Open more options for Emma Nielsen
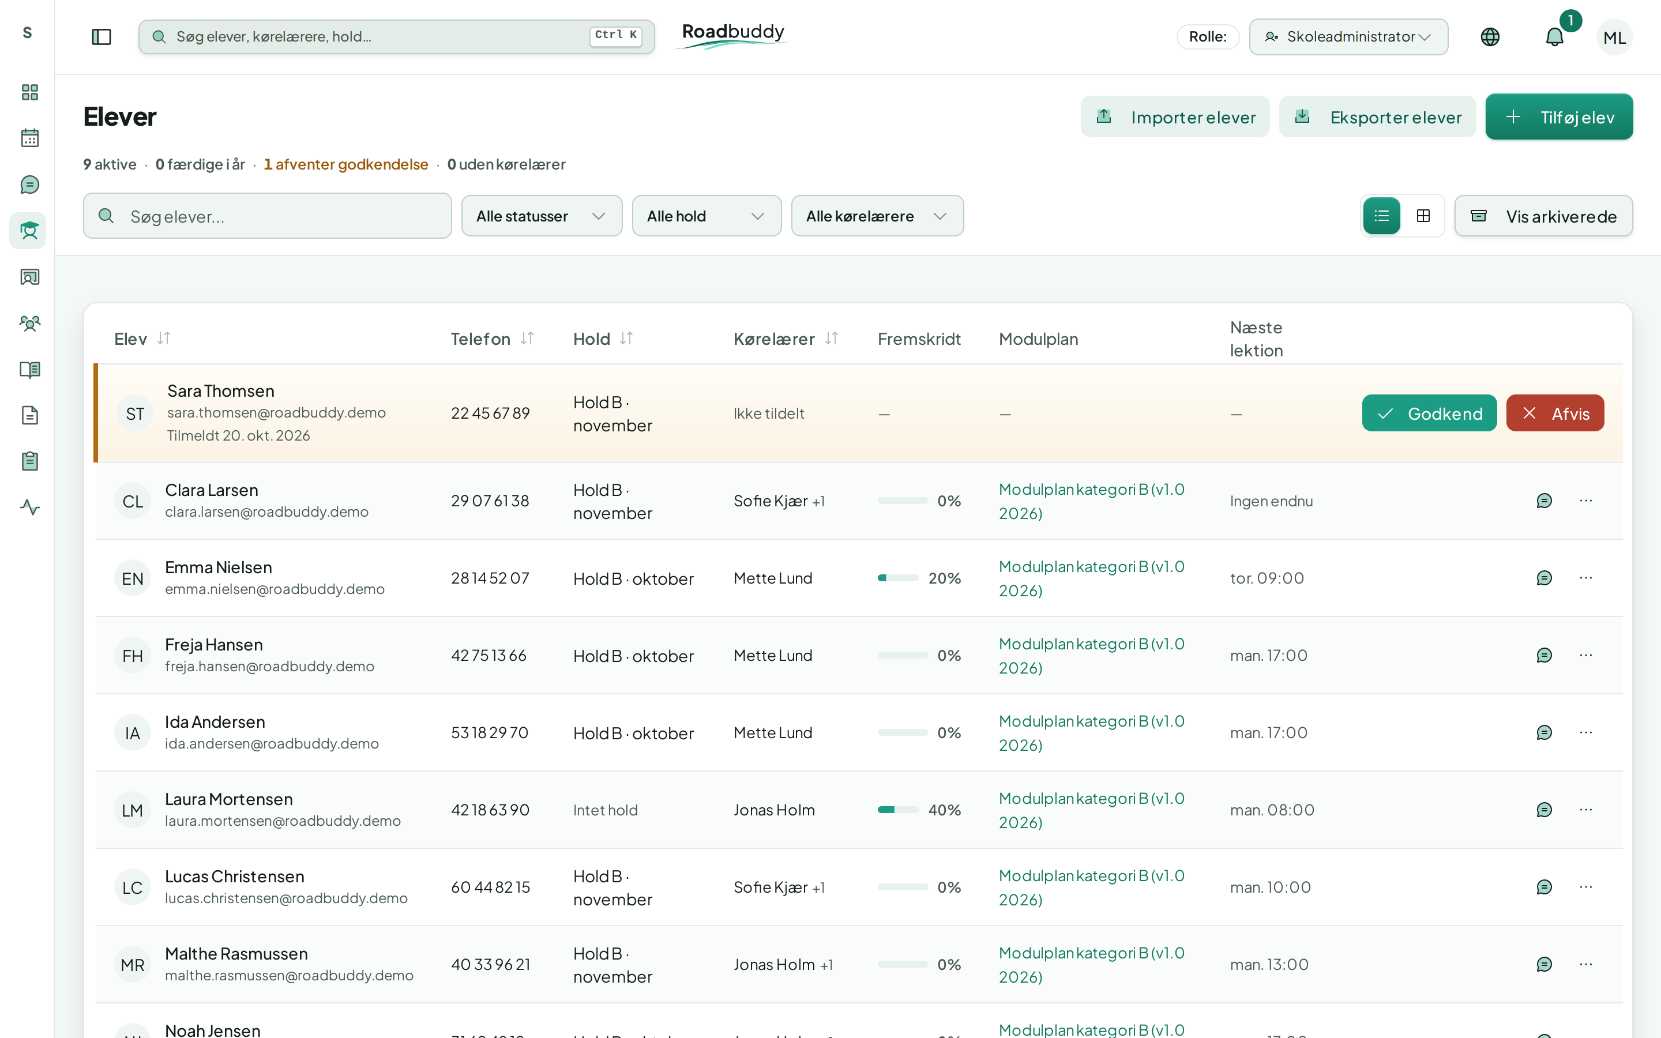Screen dimensions: 1661x1038 (1585, 578)
